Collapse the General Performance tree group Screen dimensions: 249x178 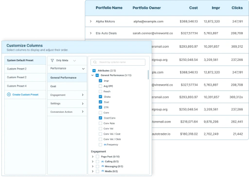coord(92,75)
